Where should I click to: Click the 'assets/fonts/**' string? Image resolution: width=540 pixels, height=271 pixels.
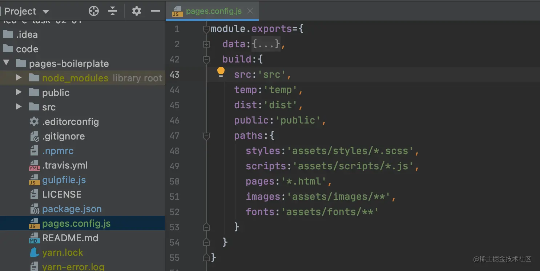[x=330, y=212]
